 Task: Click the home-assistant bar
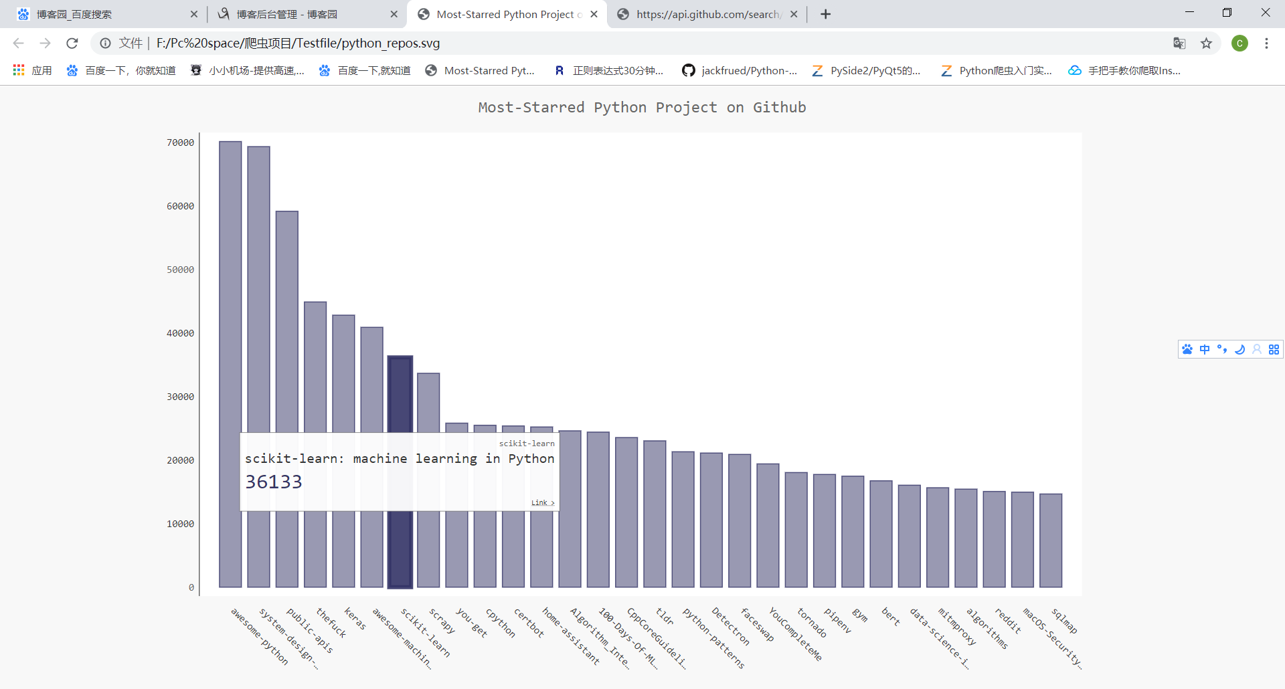(x=541, y=507)
